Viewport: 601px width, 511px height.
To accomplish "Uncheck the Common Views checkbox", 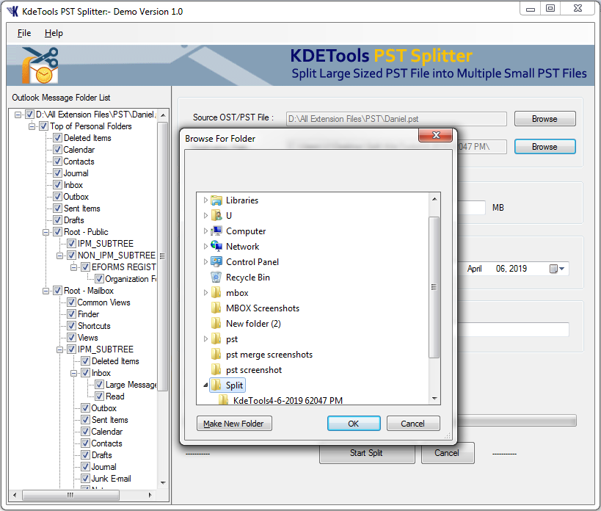I will click(x=71, y=302).
